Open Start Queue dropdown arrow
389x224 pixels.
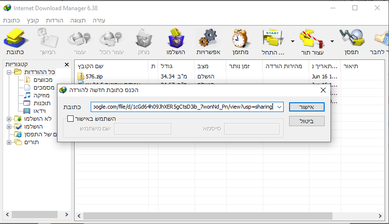[x=293, y=41]
